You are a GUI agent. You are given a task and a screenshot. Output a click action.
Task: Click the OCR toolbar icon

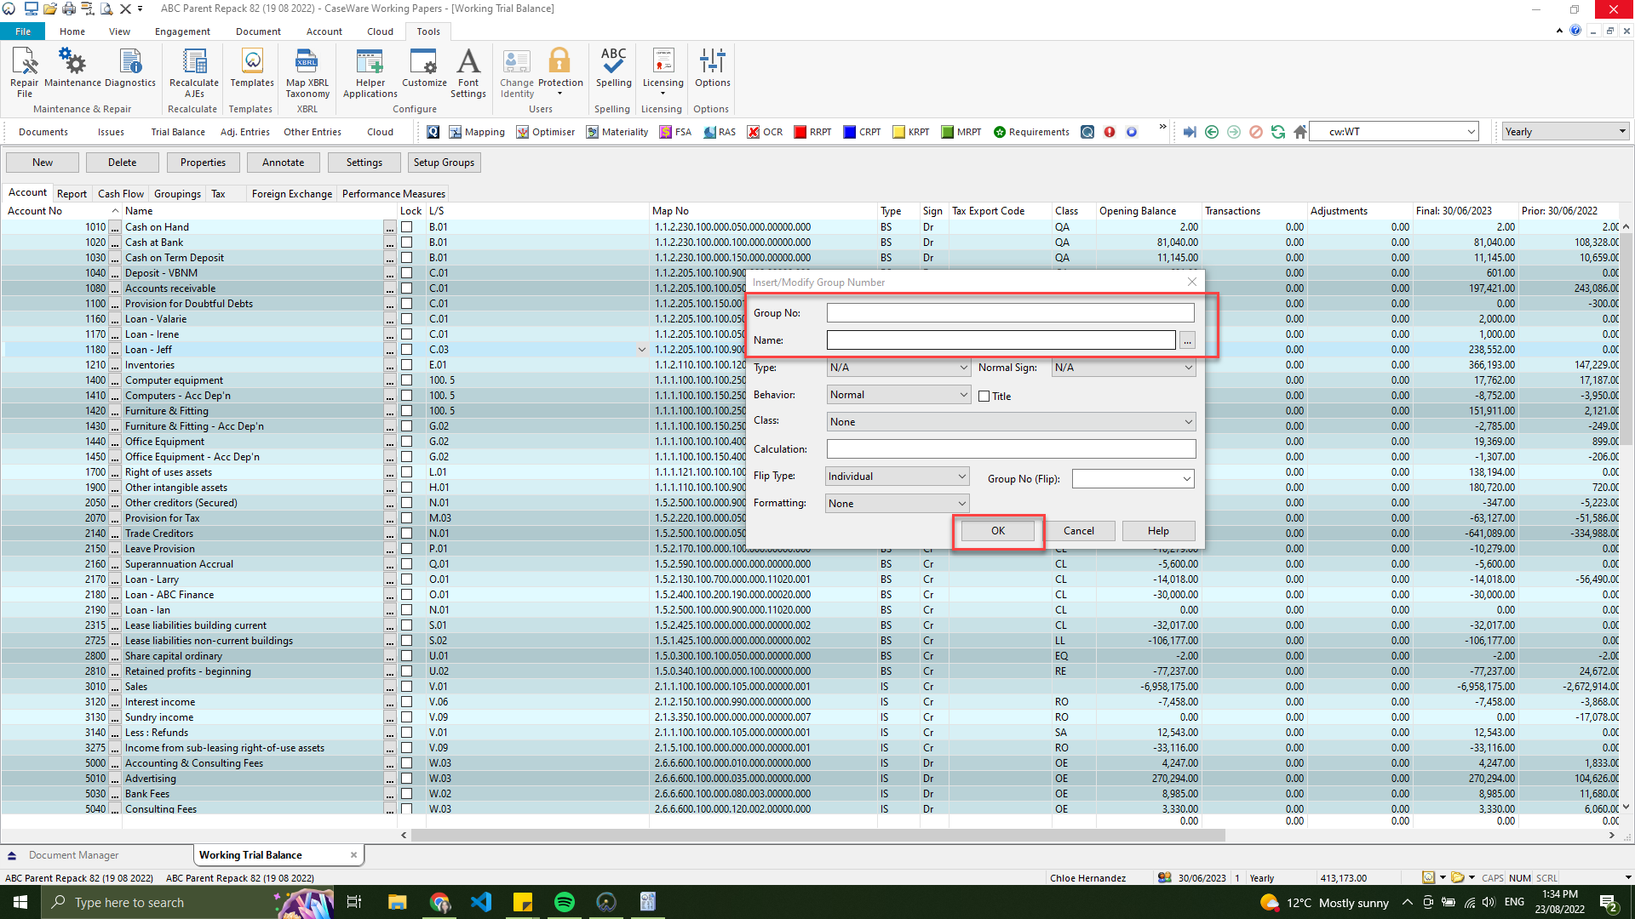point(765,132)
